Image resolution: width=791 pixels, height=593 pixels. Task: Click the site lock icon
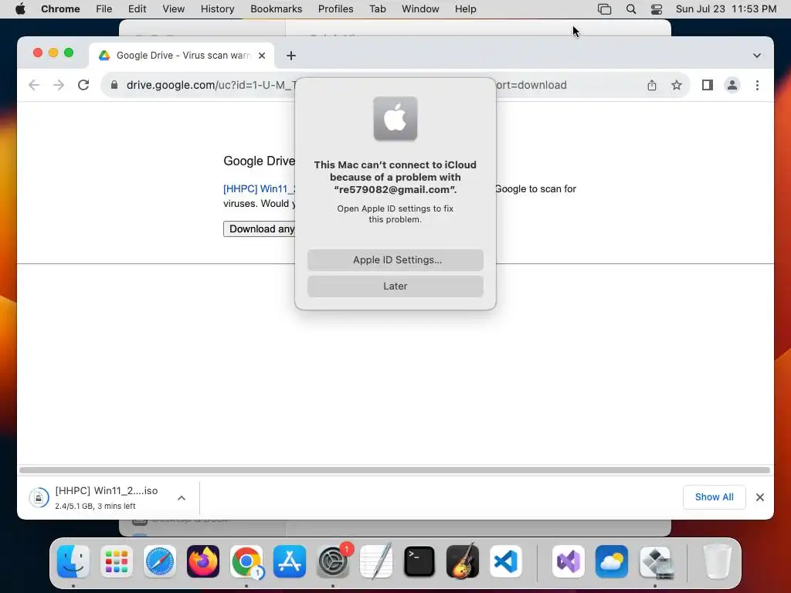114,85
